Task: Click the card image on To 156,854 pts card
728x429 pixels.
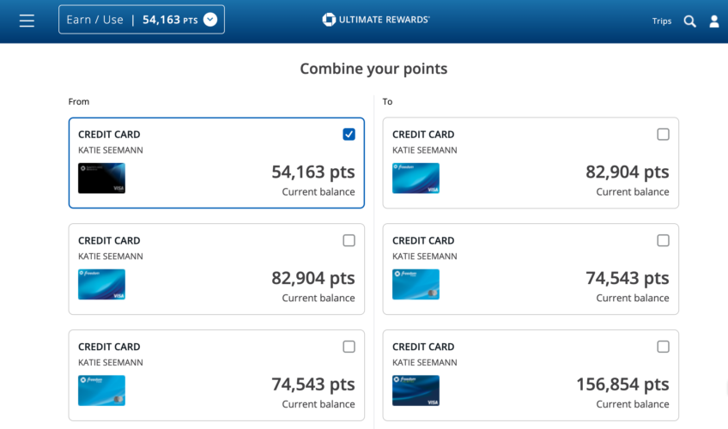Action: click(416, 390)
